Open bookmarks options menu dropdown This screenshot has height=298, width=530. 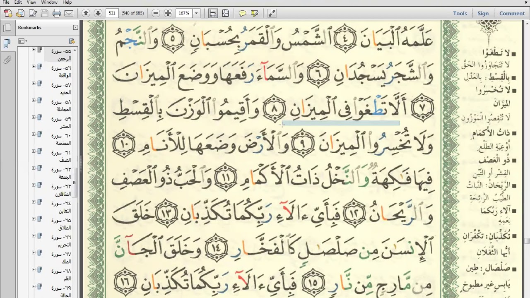pyautogui.click(x=22, y=41)
